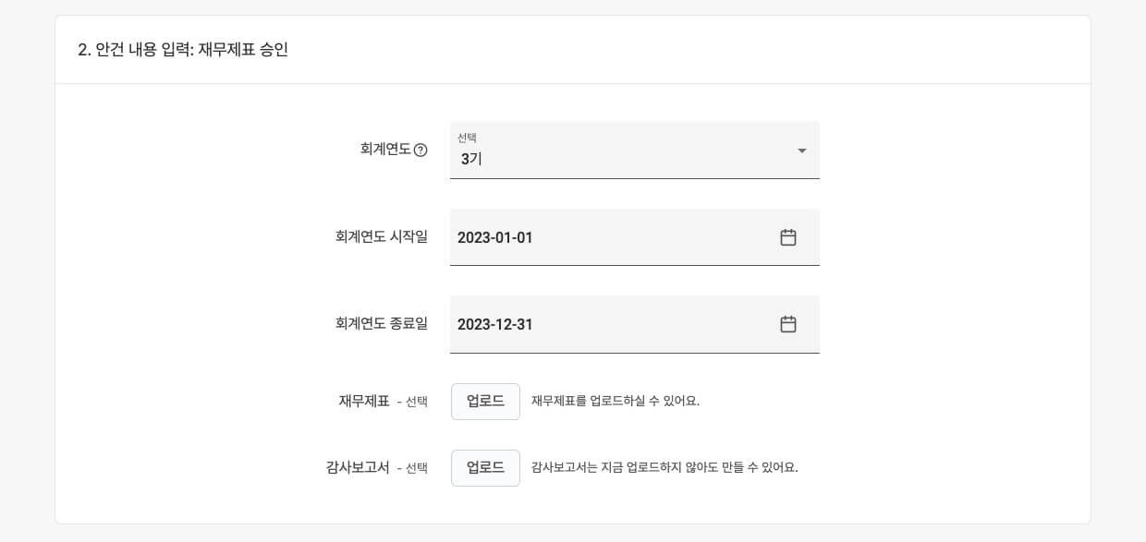Click the 감사보고서 upload helper text
The image size is (1146, 542).
click(664, 468)
